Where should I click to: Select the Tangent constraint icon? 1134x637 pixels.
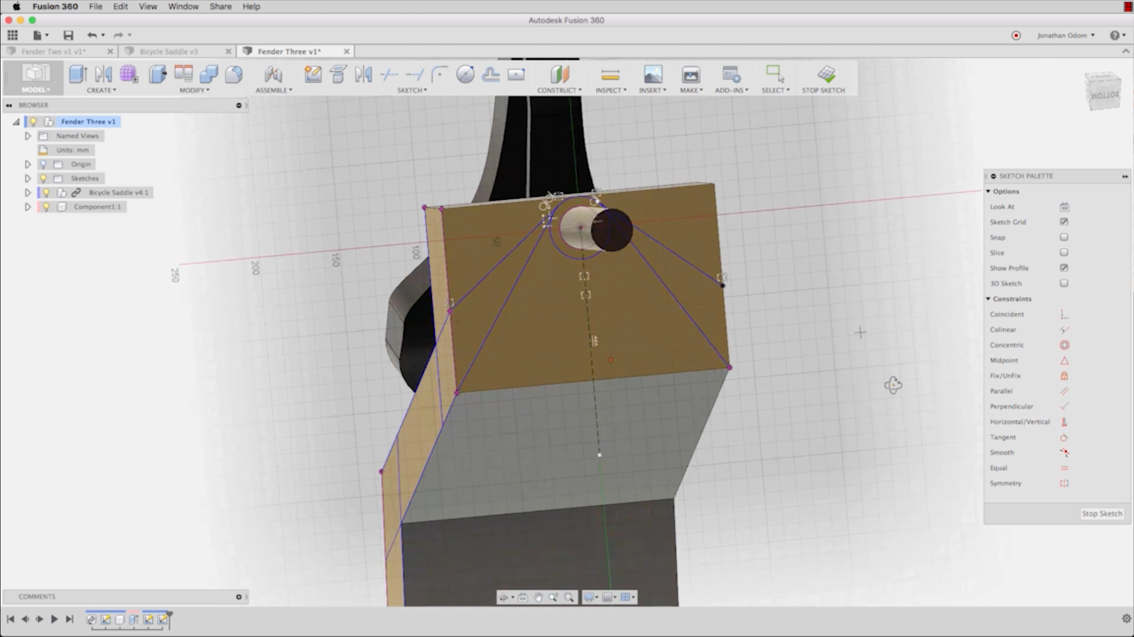1064,437
